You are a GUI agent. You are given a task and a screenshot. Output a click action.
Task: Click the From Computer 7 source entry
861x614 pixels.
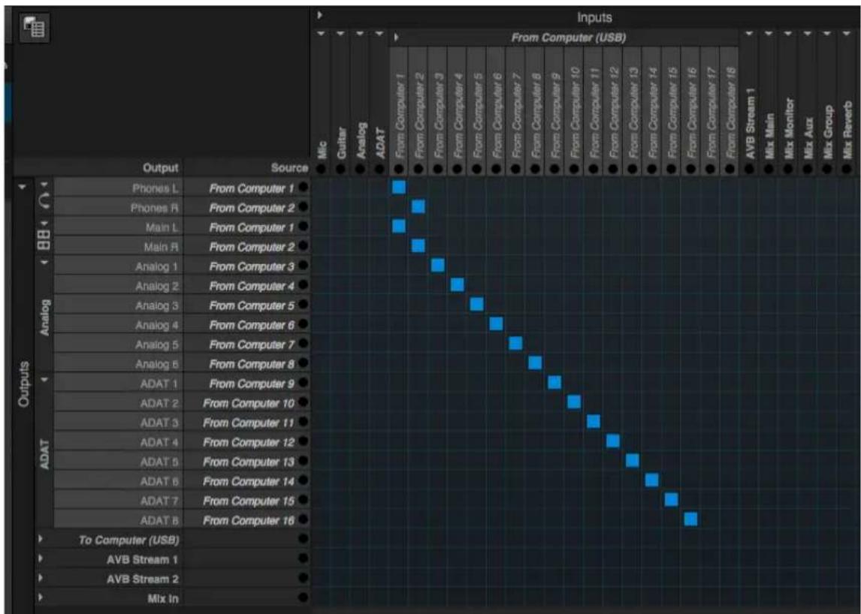pos(252,345)
